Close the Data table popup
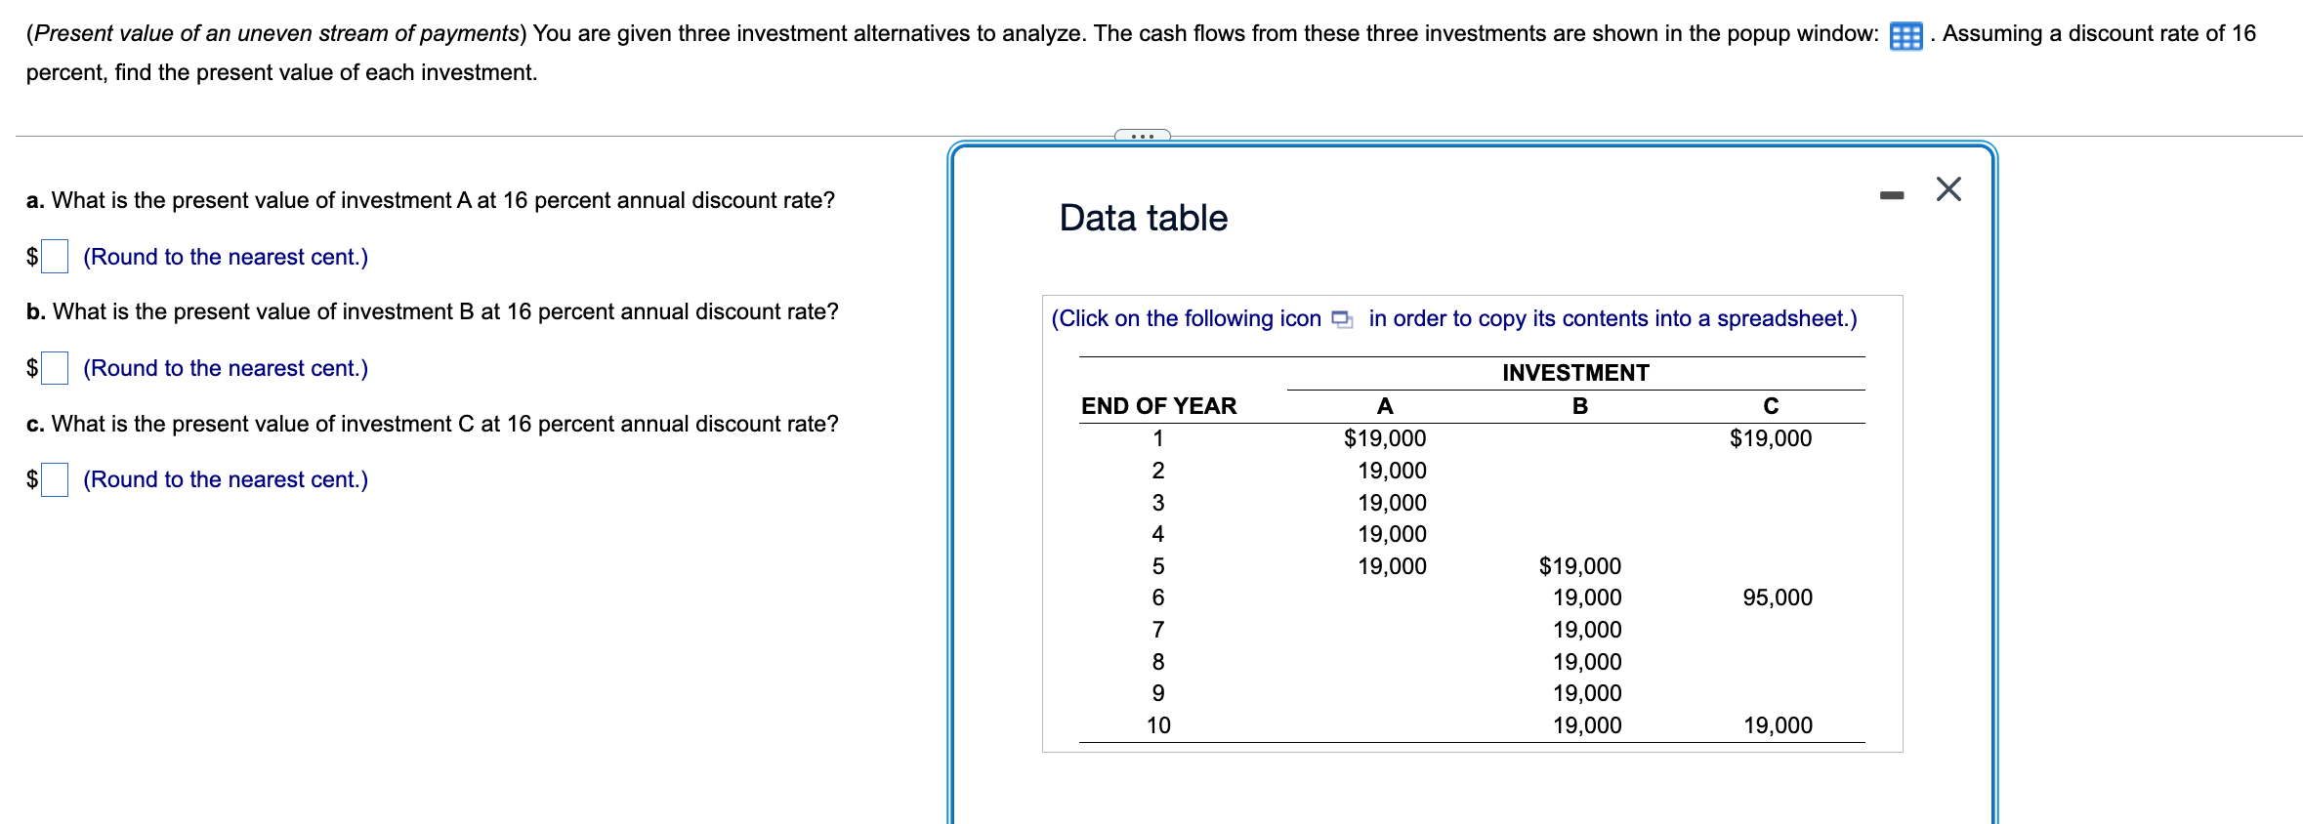This screenshot has height=824, width=2303. point(1949,189)
